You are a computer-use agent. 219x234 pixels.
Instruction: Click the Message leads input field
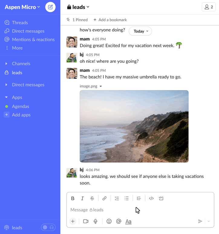tap(140, 210)
